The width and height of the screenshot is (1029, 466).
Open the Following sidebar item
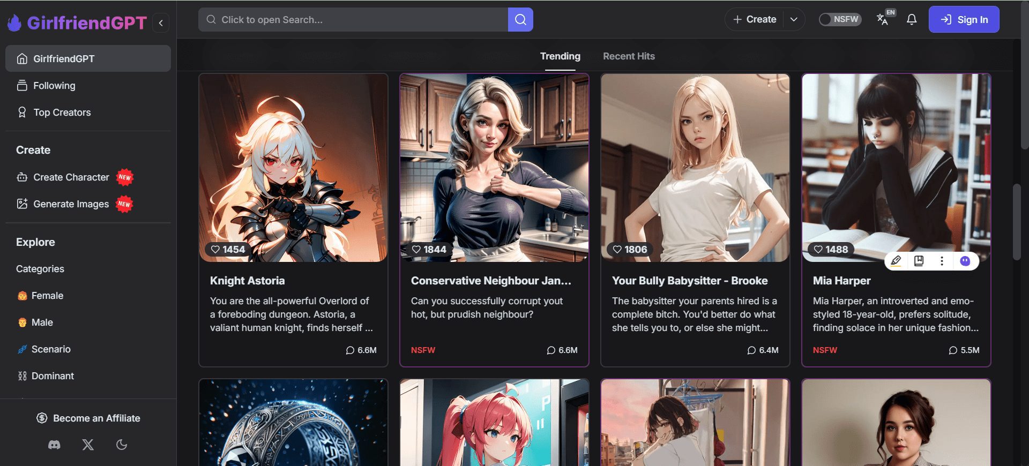[x=88, y=85]
